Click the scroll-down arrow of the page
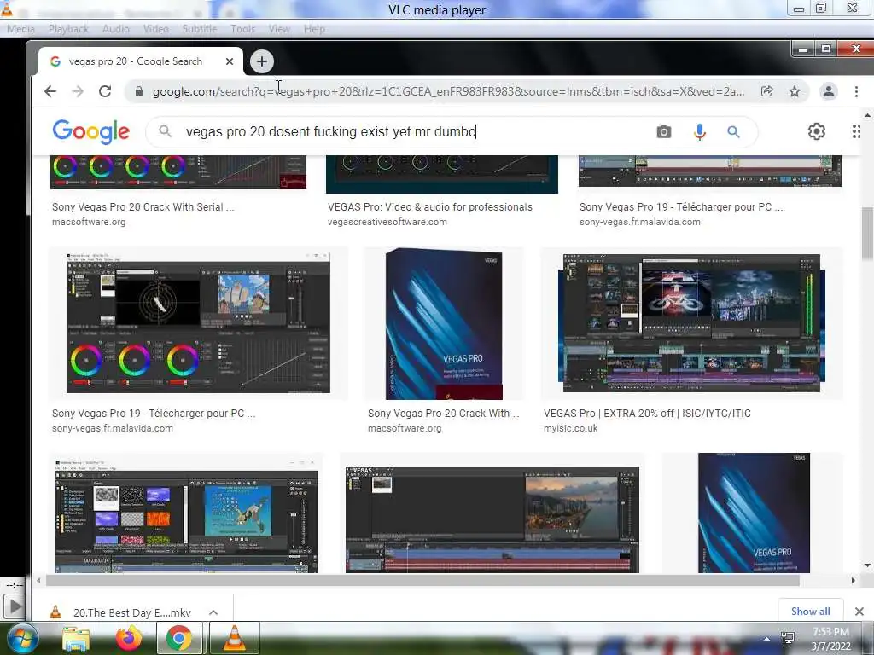The width and height of the screenshot is (874, 655). [867, 565]
